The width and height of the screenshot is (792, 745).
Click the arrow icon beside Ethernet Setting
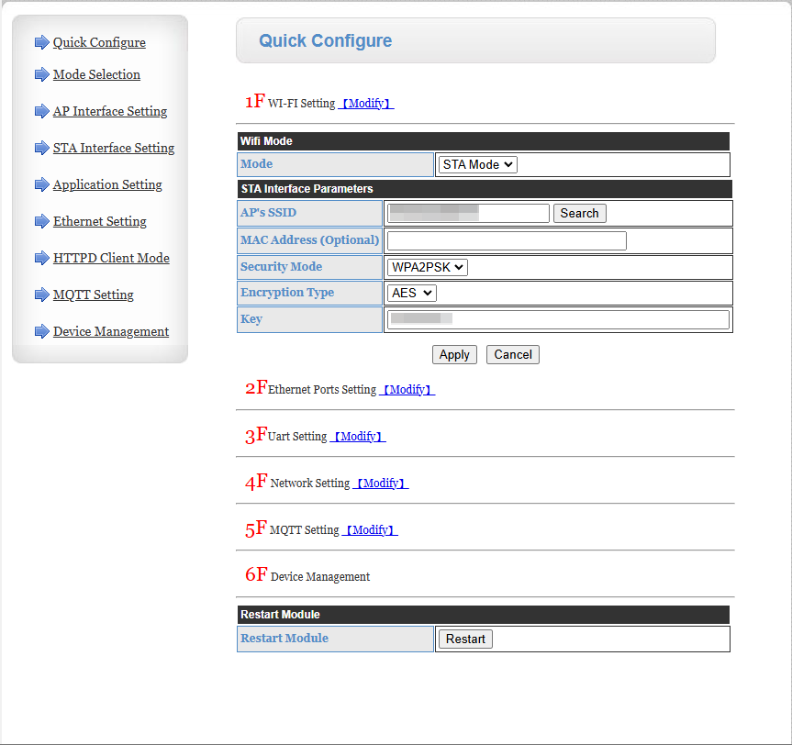click(x=42, y=221)
